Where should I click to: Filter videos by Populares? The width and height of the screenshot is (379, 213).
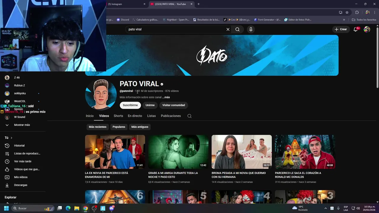pyautogui.click(x=119, y=127)
